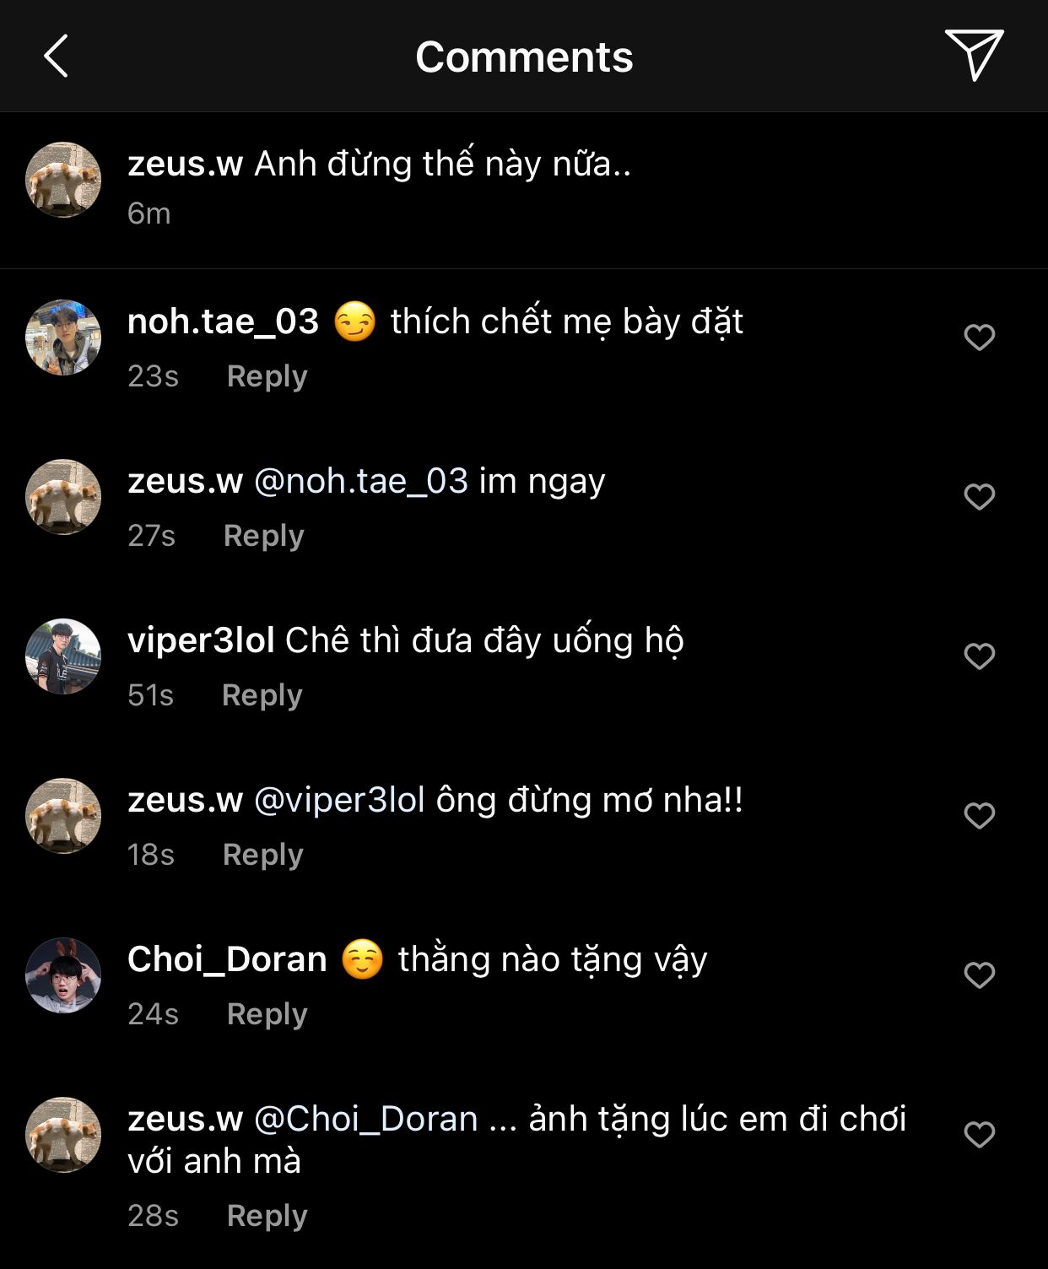The width and height of the screenshot is (1048, 1269).
Task: Reply to noh.tae_03's comment
Action: pos(267,376)
